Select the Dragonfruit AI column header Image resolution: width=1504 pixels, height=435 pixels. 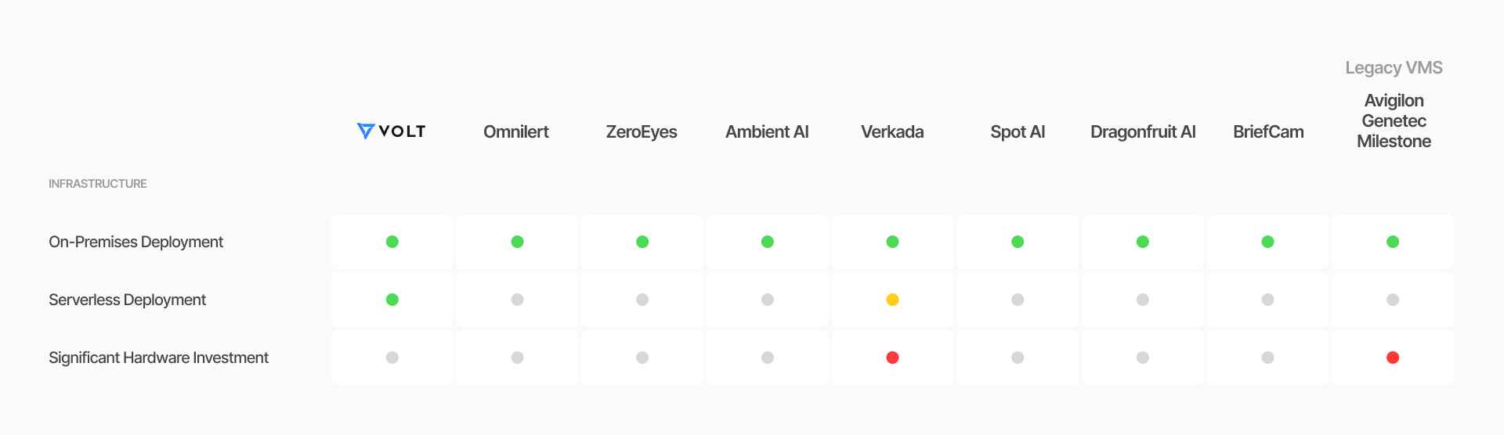pyautogui.click(x=1143, y=131)
